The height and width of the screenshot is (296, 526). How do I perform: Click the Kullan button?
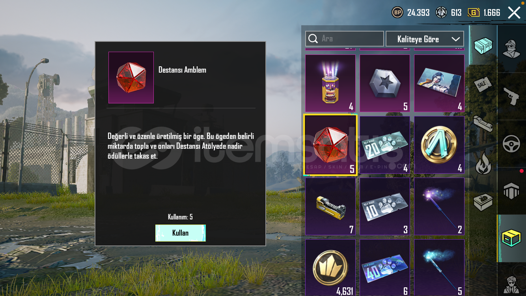tap(181, 233)
